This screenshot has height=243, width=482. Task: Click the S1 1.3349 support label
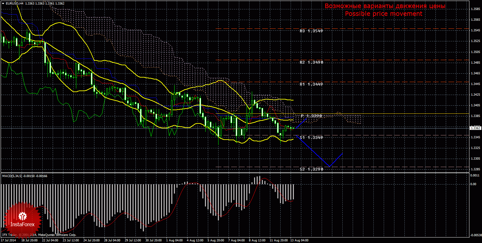tap(311, 138)
